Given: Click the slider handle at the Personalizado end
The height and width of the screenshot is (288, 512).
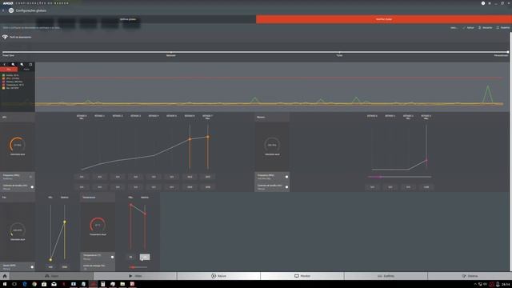Looking at the screenshot, I should [508, 52].
